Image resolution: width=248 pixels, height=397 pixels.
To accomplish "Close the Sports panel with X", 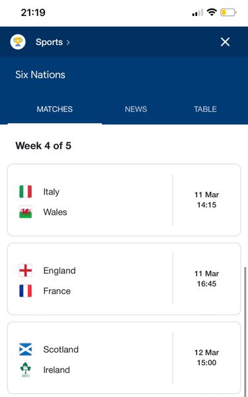I will coord(225,42).
